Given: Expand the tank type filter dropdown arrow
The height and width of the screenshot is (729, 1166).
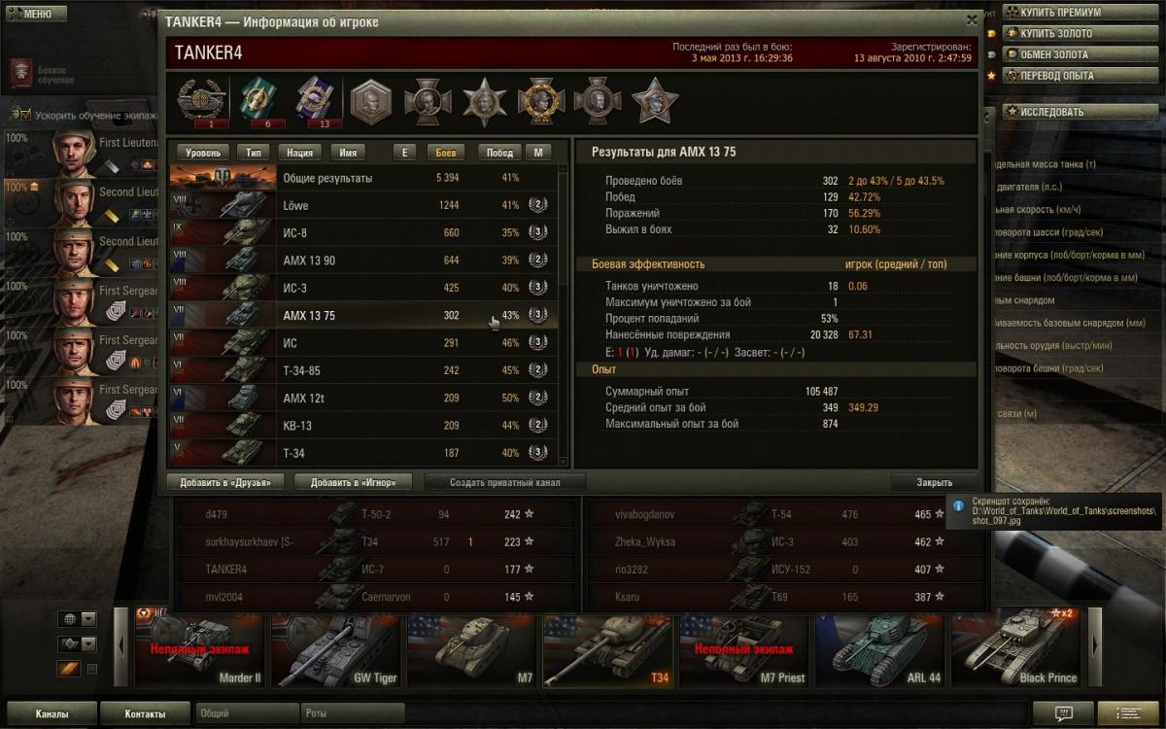Looking at the screenshot, I should pyautogui.click(x=89, y=643).
